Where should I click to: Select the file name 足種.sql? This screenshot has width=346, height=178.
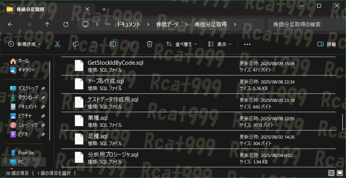(x=98, y=136)
